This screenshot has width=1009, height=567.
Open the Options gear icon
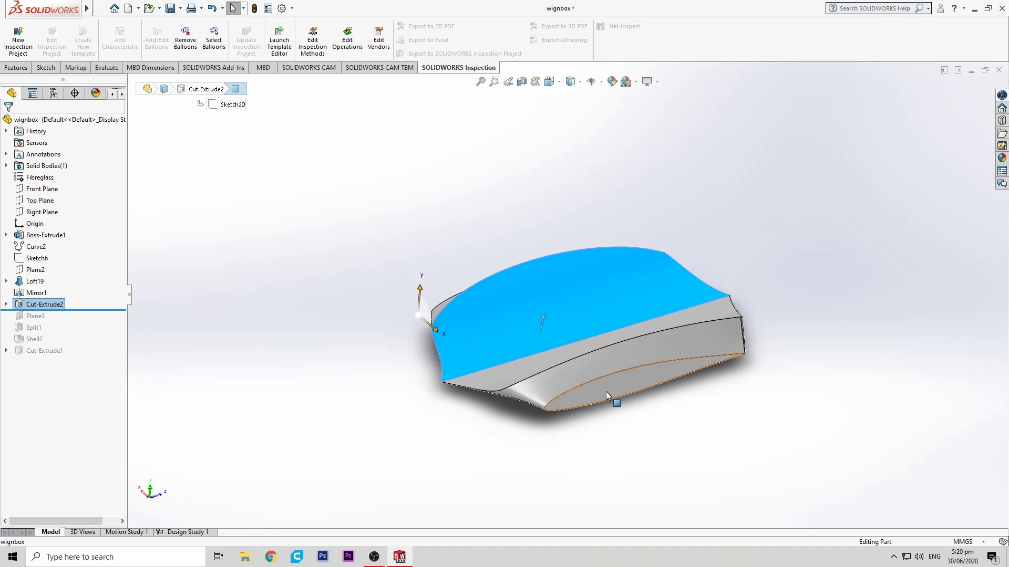pyautogui.click(x=282, y=8)
